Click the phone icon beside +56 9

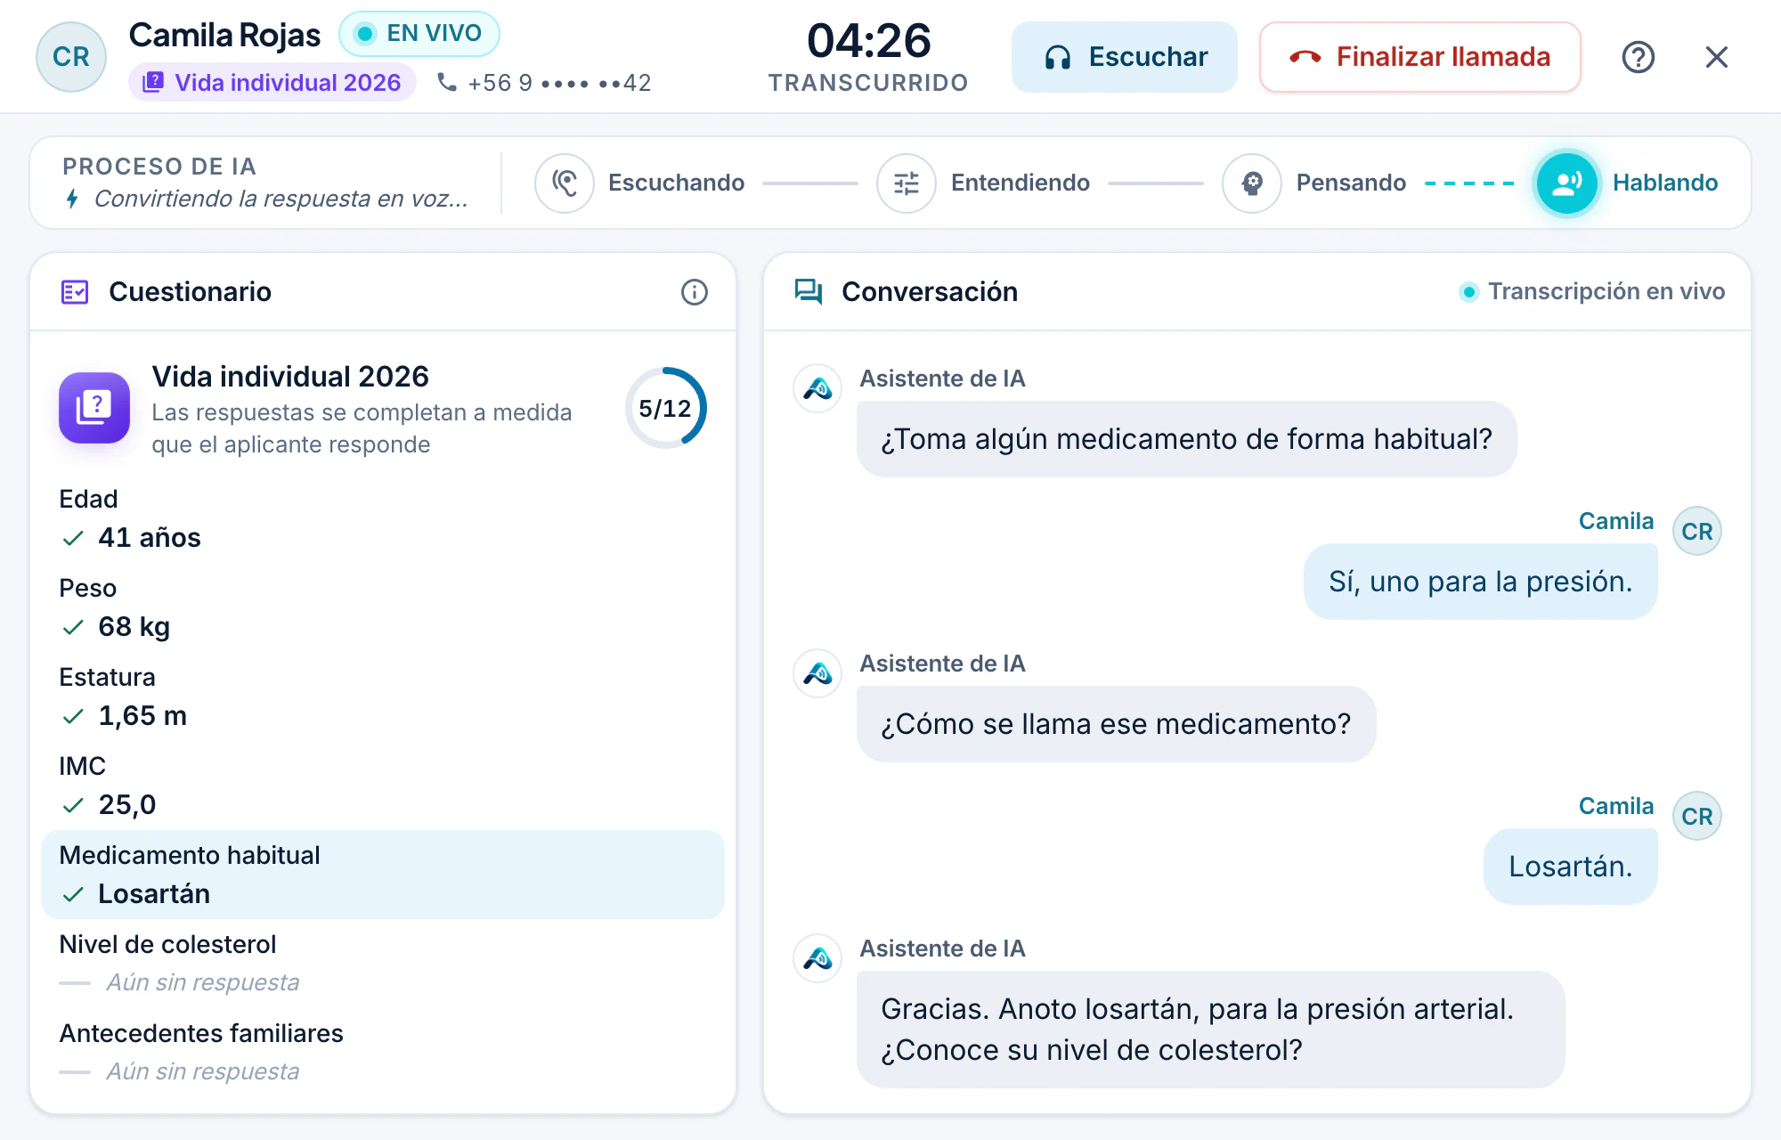(447, 83)
